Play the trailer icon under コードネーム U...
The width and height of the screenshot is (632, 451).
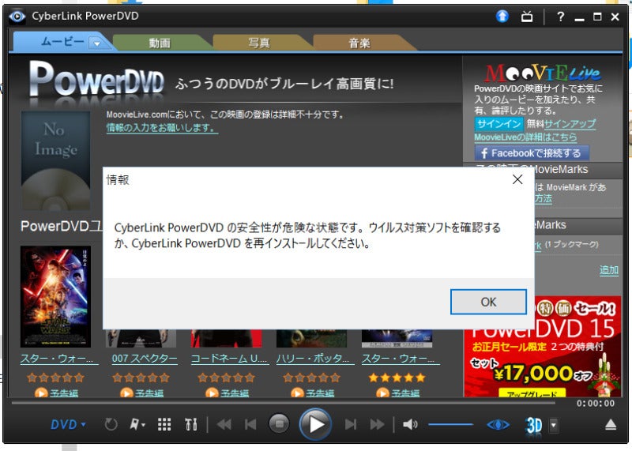[x=212, y=393]
